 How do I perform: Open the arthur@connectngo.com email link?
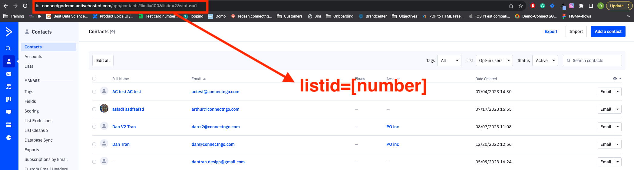215,109
